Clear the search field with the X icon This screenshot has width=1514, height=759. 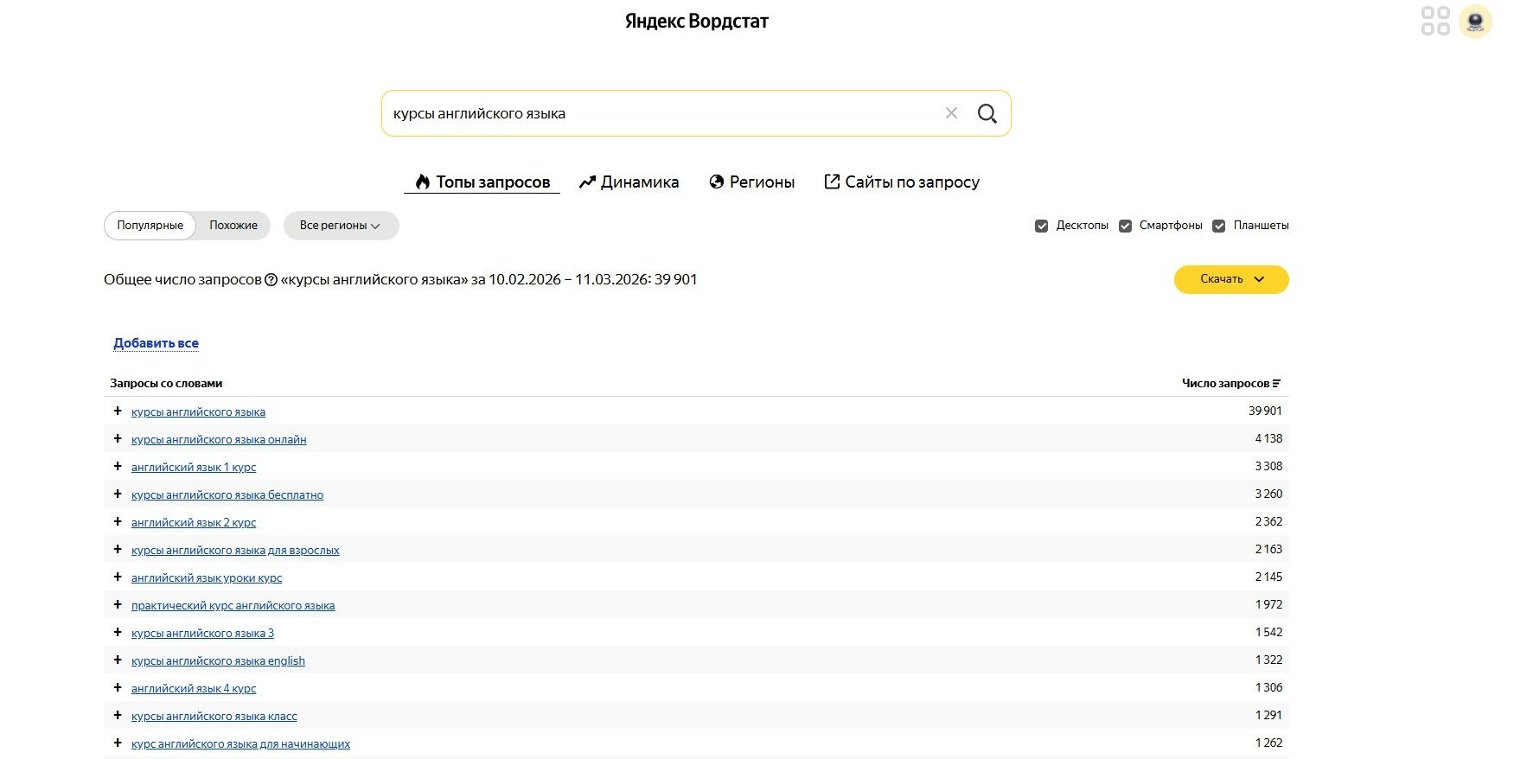pyautogui.click(x=951, y=113)
